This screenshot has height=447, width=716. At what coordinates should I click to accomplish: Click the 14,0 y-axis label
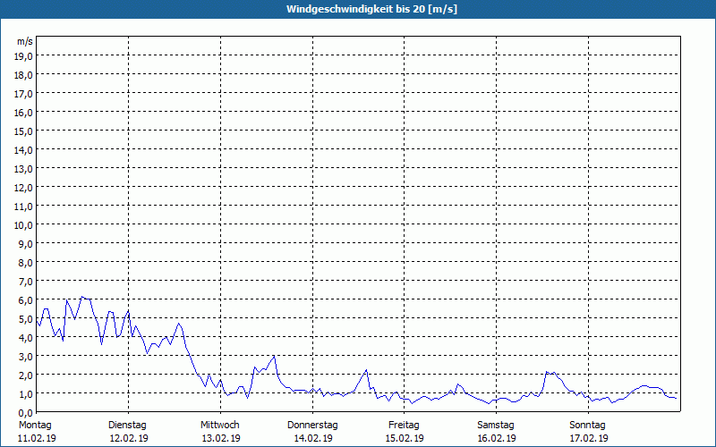pyautogui.click(x=24, y=149)
